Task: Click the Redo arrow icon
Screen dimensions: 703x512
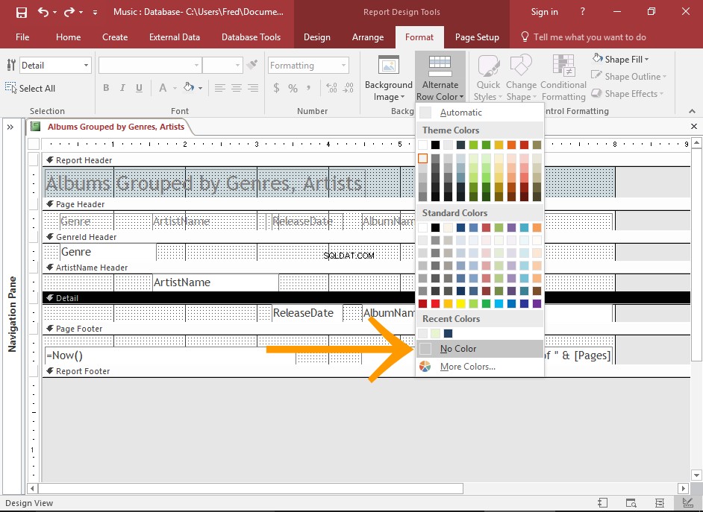Action: point(69,12)
